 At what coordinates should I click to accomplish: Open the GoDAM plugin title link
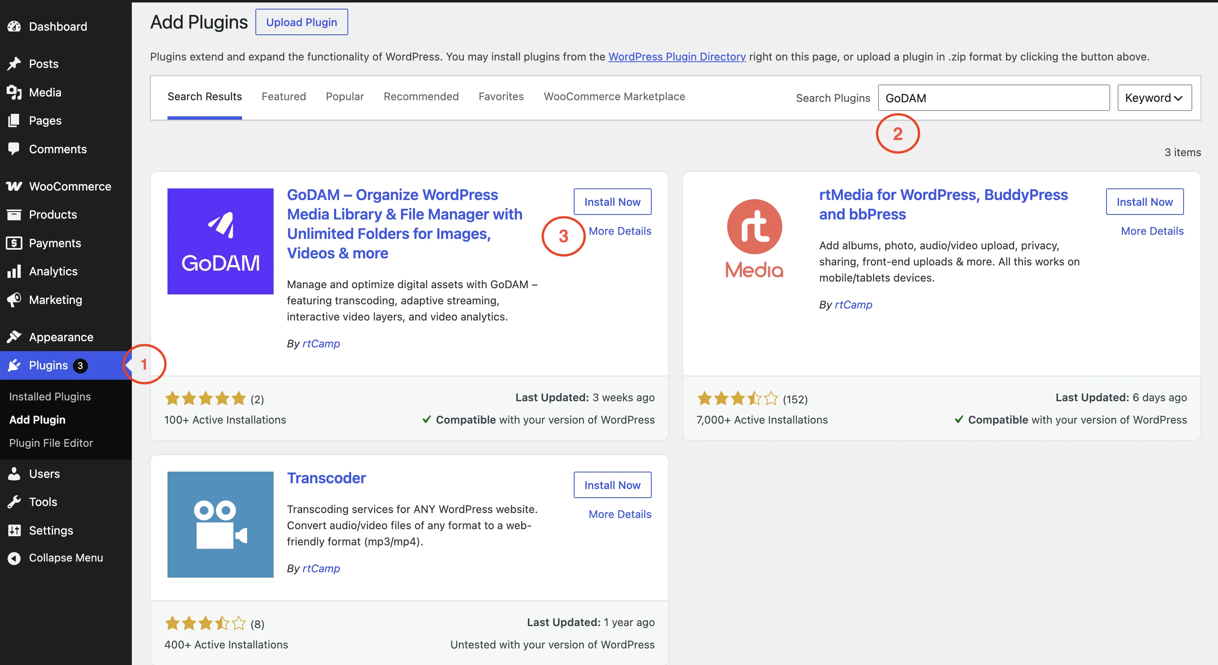(x=405, y=224)
